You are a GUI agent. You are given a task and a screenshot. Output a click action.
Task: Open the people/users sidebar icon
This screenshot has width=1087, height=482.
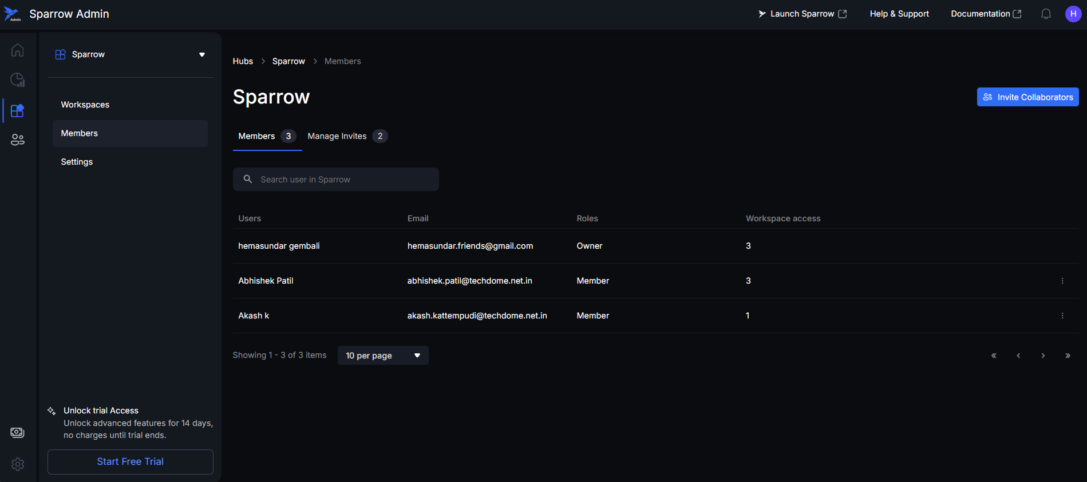(17, 140)
